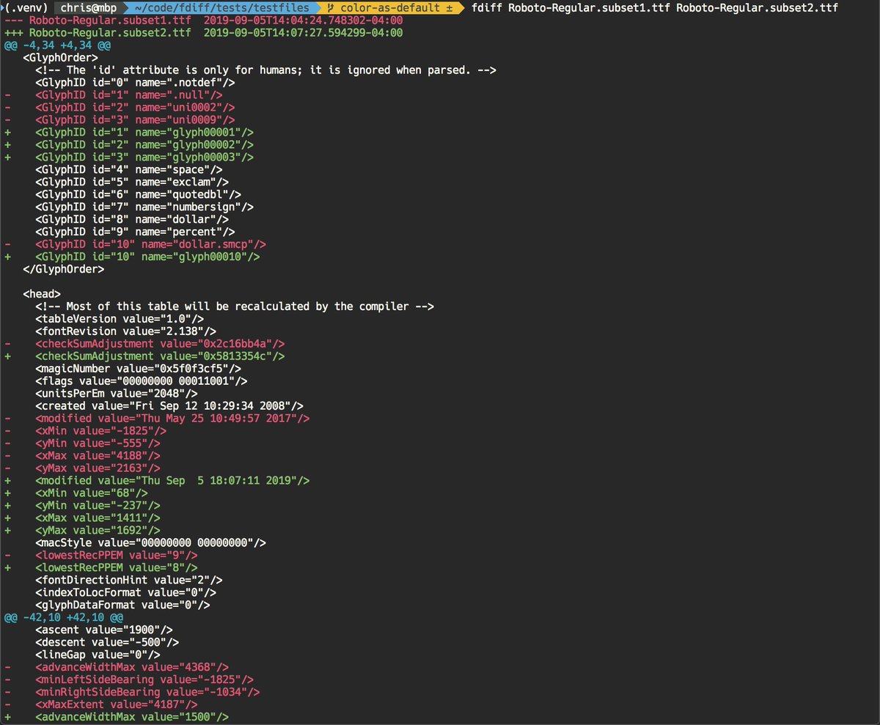Click the added GlyphID glyph00002 line

coord(144,145)
